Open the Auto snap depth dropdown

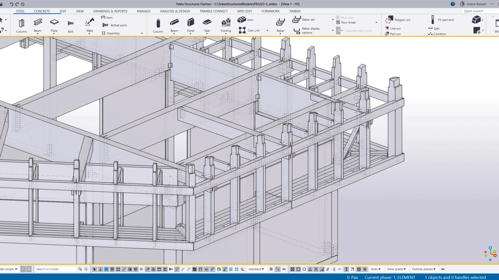(x=376, y=269)
